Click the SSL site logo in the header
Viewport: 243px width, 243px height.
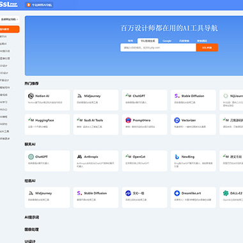tap(9, 4)
